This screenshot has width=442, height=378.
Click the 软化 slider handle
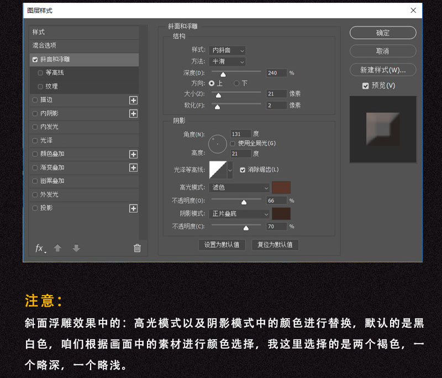217,107
